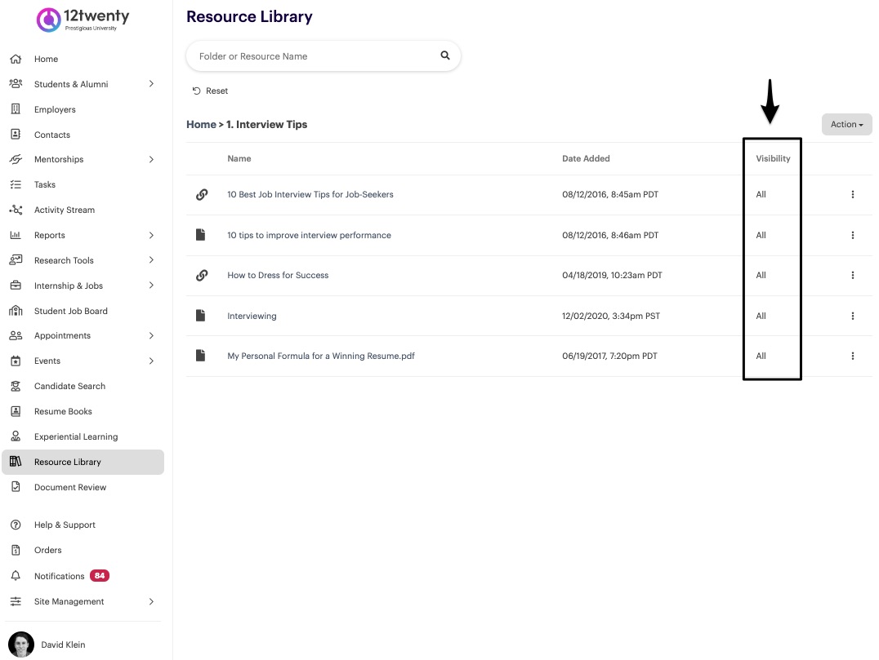Viewport: 879px width, 660px height.
Task: Click link icon beside 10 Best Job Interview Tips
Action: coord(201,195)
